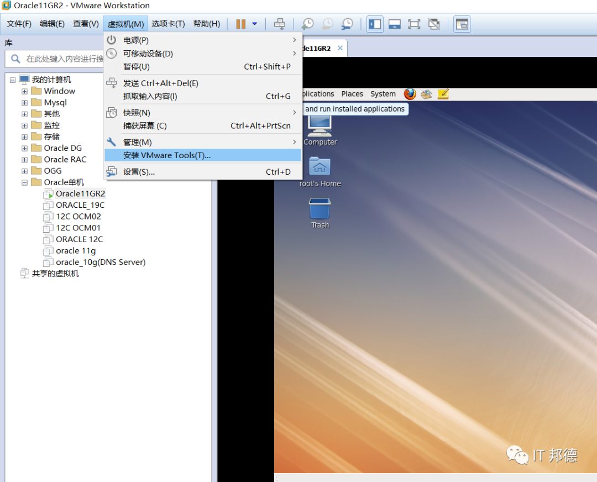Expand the 存储 folder node

click(24, 137)
